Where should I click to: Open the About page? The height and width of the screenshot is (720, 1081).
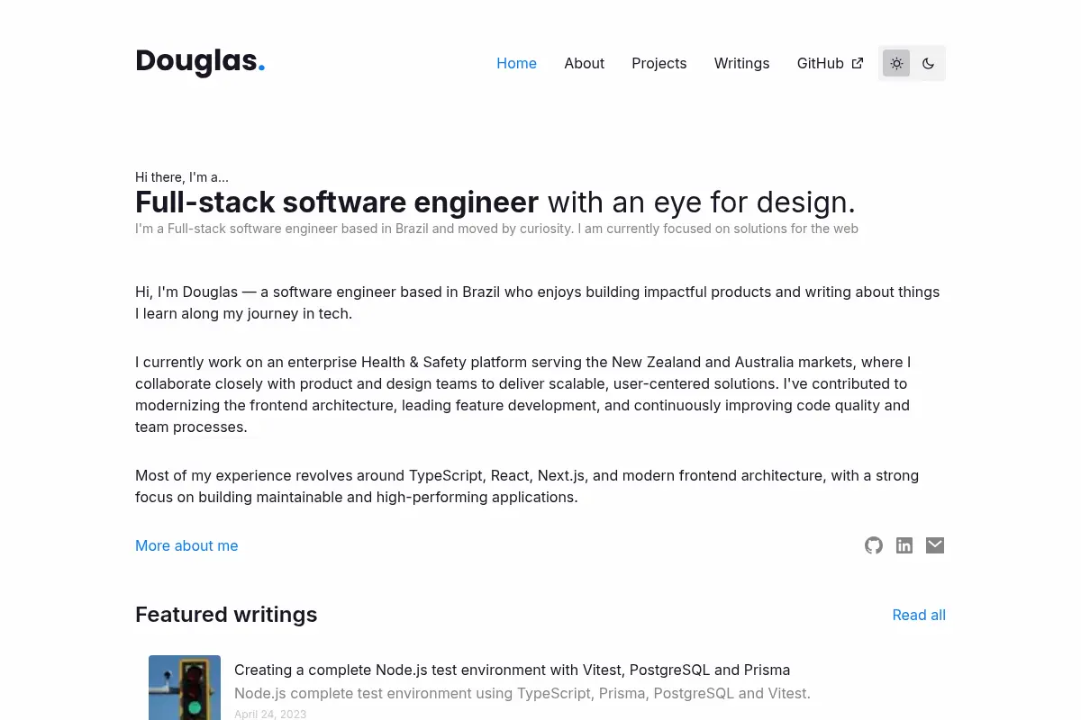click(x=584, y=63)
